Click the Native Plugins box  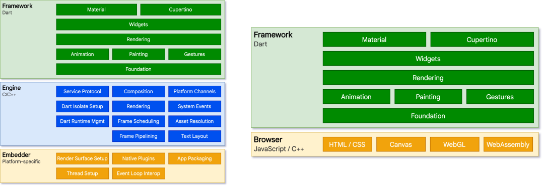pyautogui.click(x=139, y=158)
